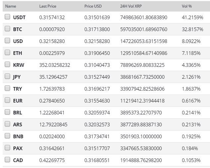Screen dimensions: 210x168
Task: Click volume share 2.1261%
Action: pos(191,77)
